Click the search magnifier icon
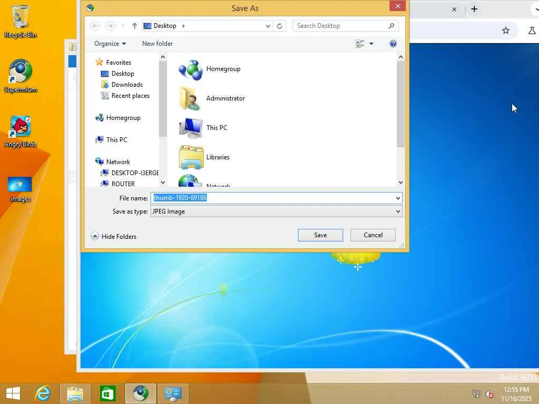 click(x=391, y=26)
